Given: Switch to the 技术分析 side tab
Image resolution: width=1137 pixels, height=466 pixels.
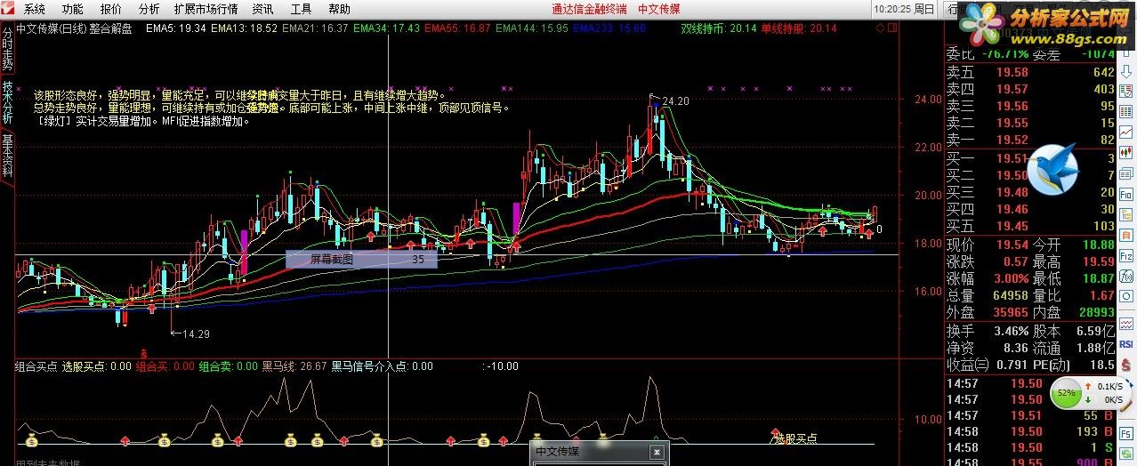Looking at the screenshot, I should tap(7, 103).
